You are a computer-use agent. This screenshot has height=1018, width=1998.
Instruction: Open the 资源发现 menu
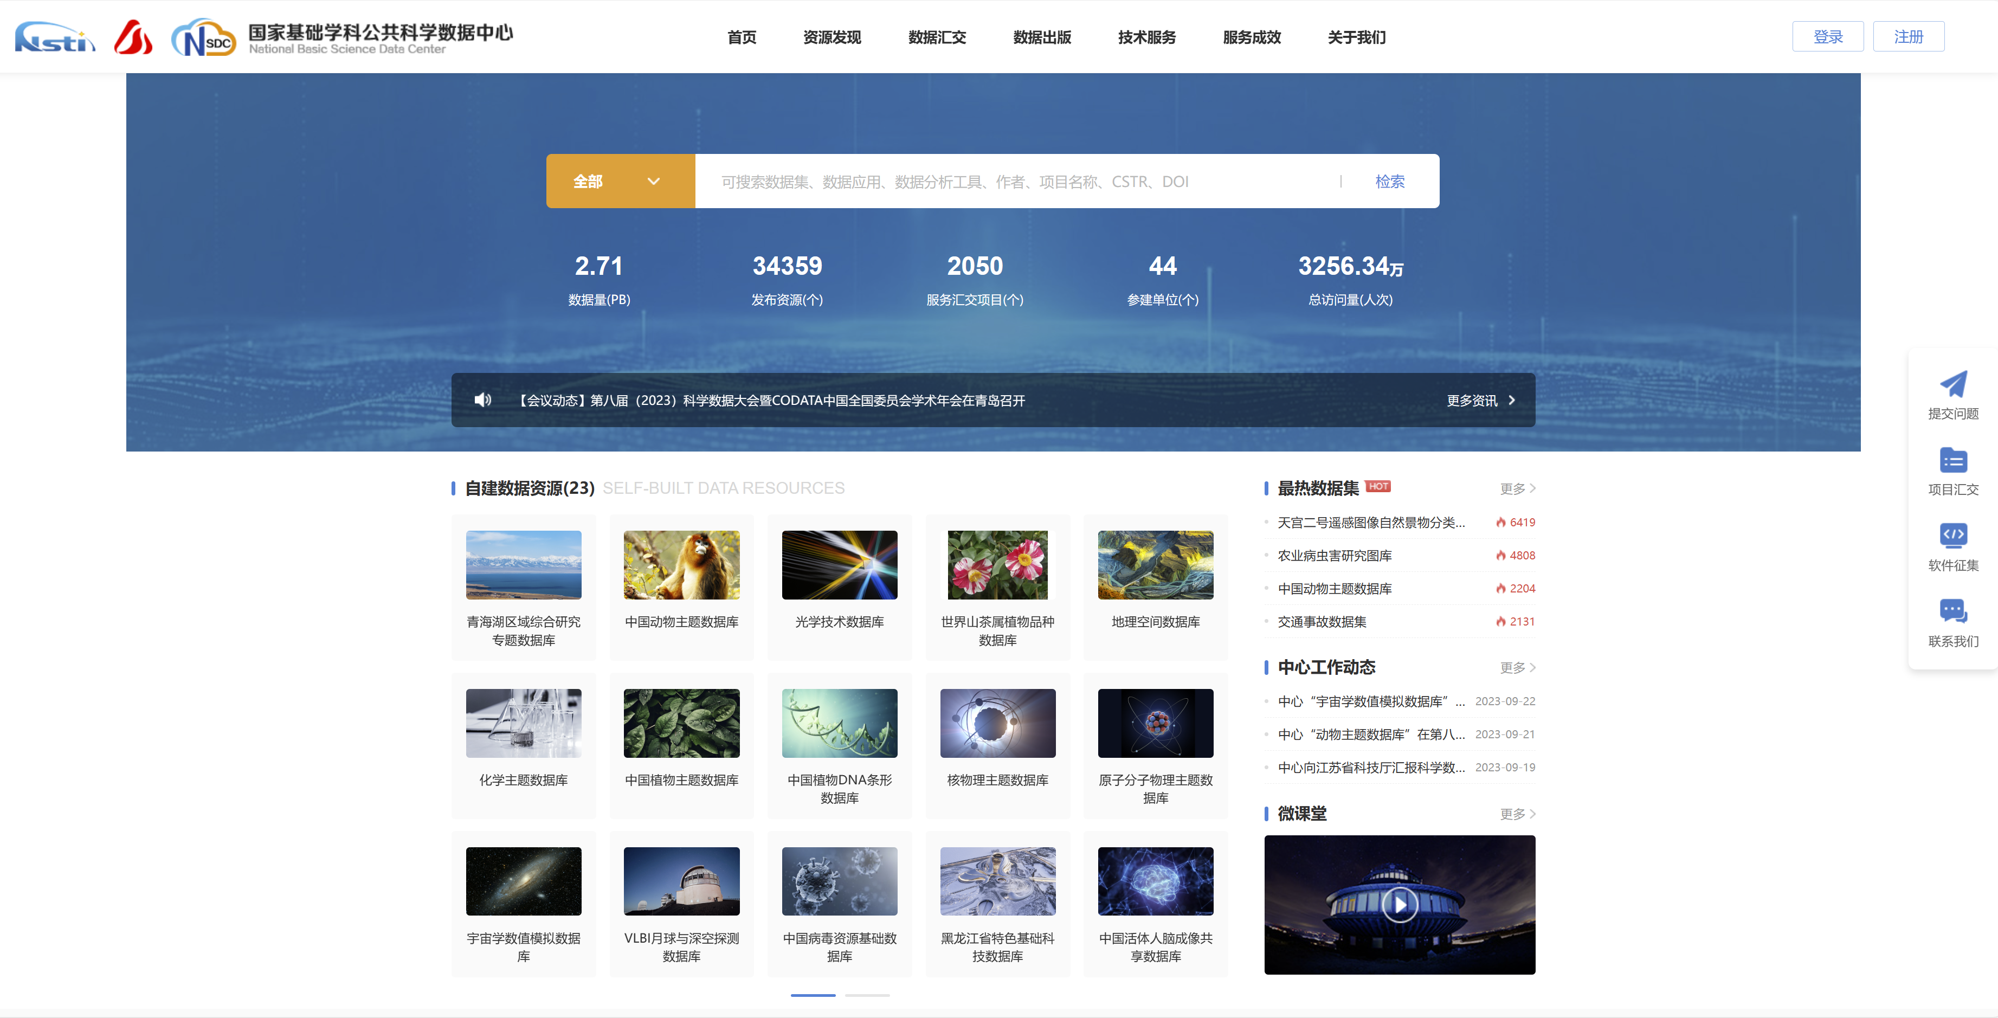(x=832, y=37)
